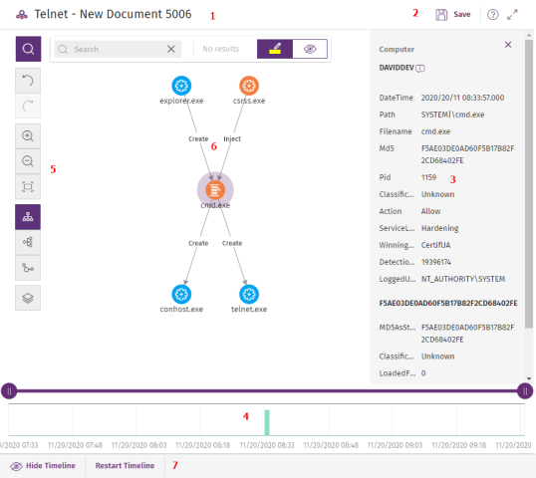Click the search tool icon in sidebar

tap(28, 49)
